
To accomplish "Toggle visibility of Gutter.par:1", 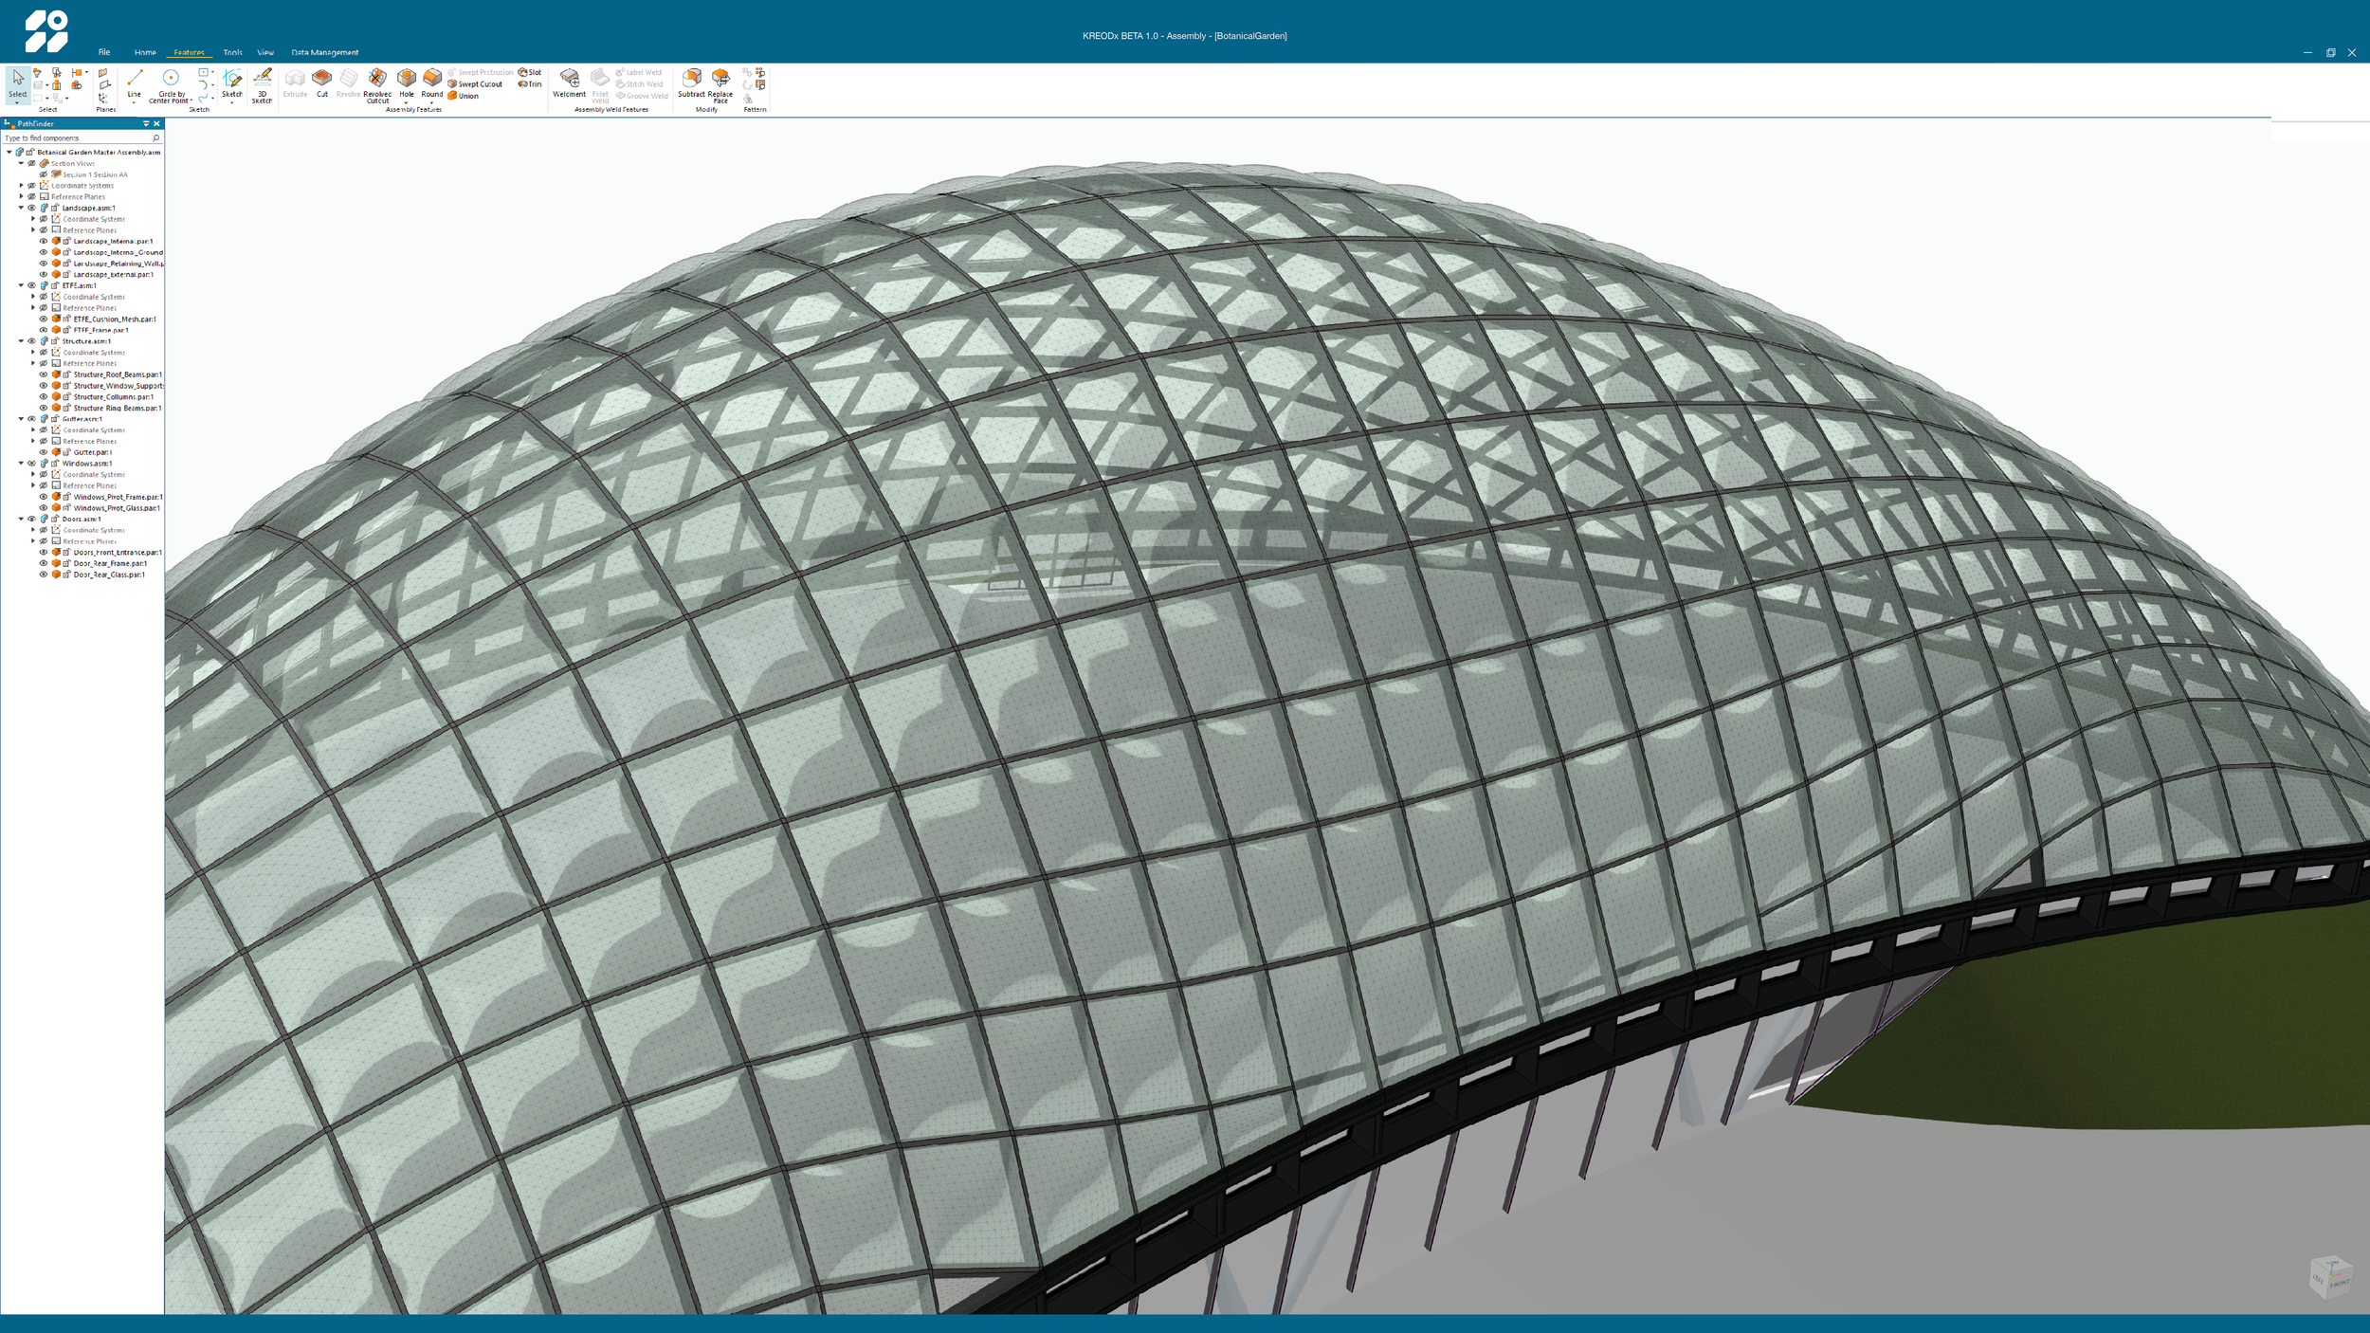I will click(43, 452).
